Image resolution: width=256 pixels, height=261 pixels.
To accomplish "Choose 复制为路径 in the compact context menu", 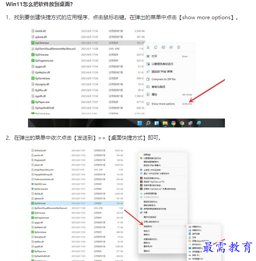I will [x=169, y=87].
